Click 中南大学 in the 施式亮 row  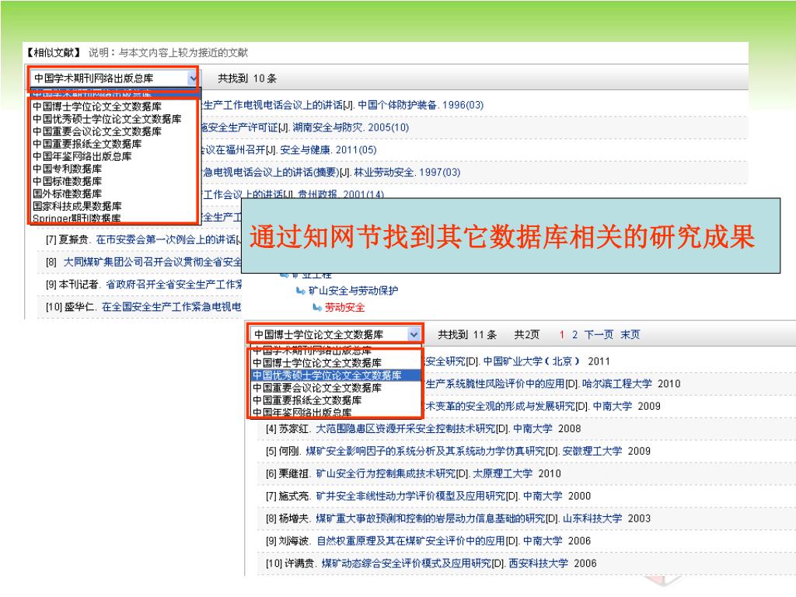pyautogui.click(x=543, y=495)
